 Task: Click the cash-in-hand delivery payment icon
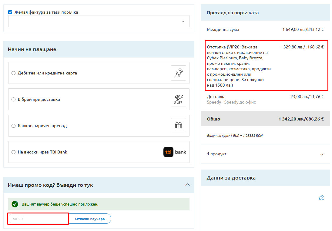pyautogui.click(x=178, y=99)
